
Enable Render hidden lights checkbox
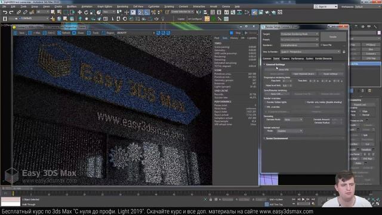(x=265, y=102)
